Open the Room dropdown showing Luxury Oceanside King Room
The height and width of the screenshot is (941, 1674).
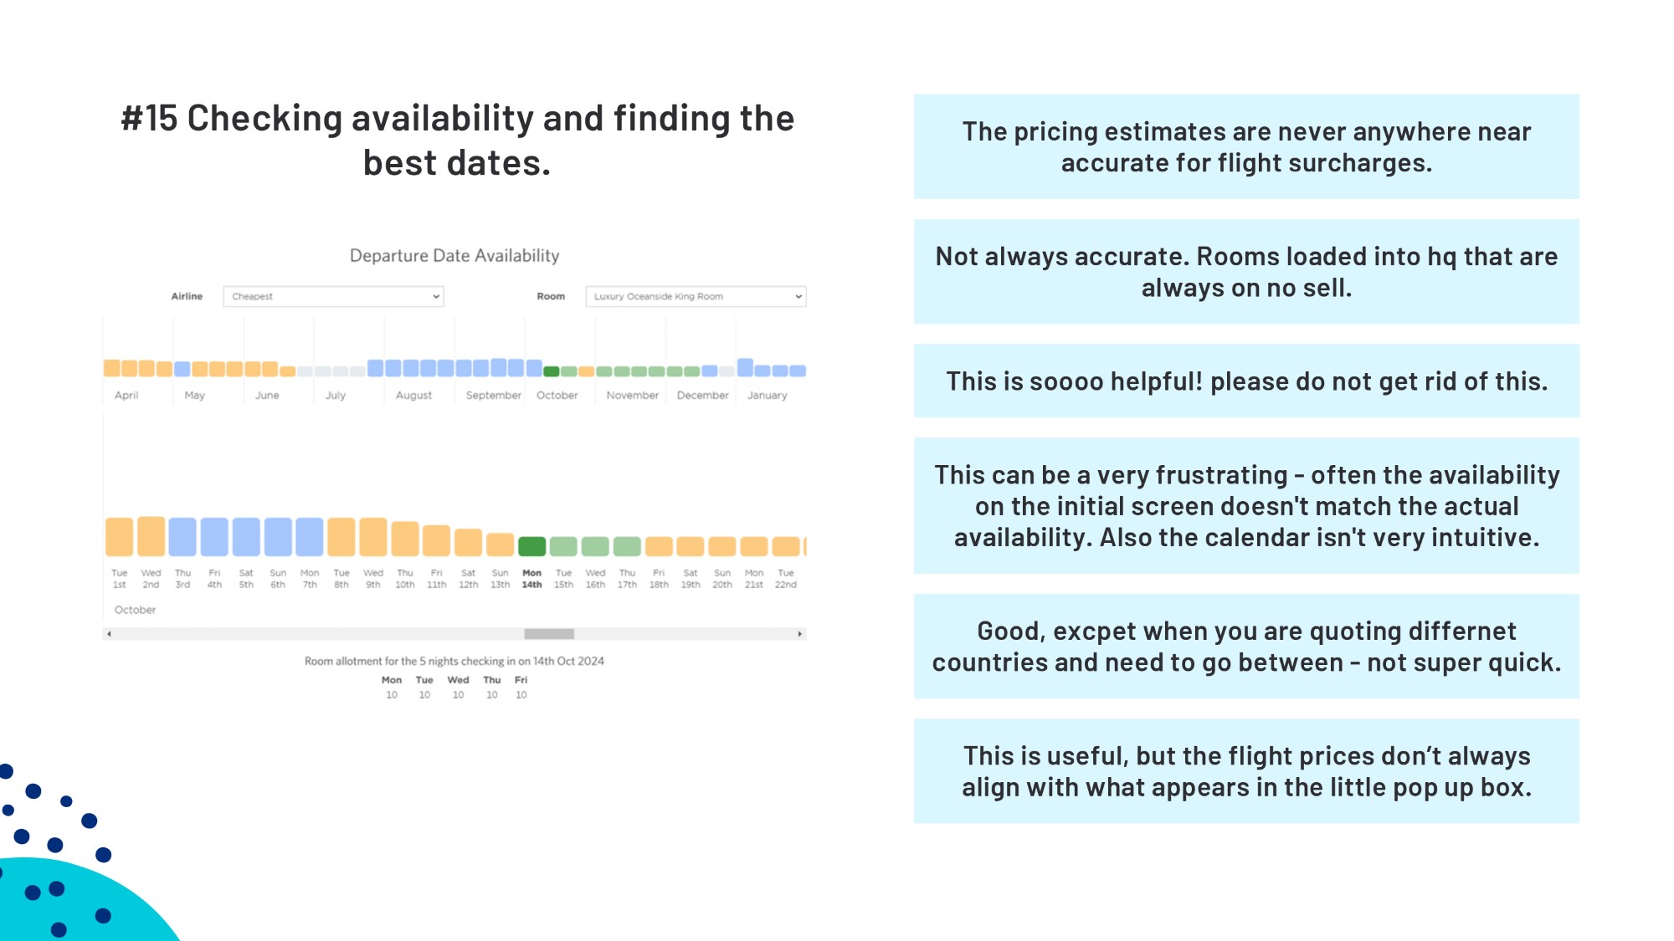click(696, 296)
